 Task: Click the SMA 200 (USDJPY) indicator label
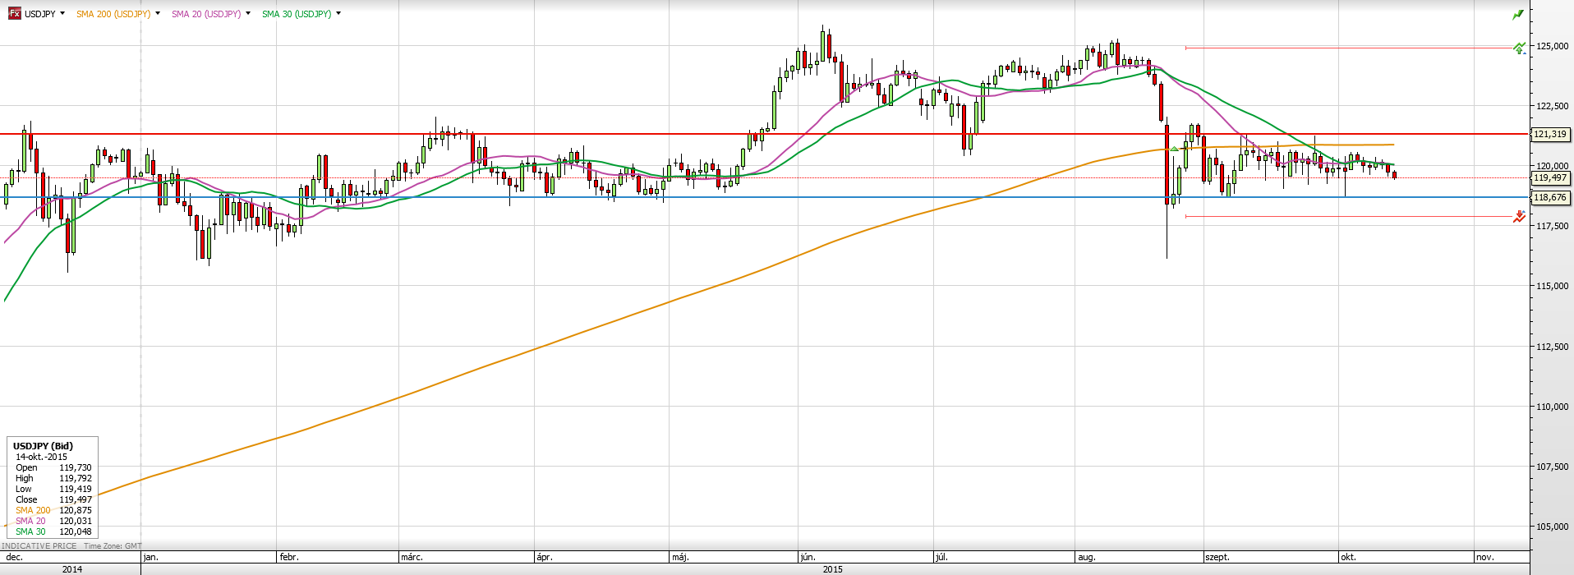[113, 14]
